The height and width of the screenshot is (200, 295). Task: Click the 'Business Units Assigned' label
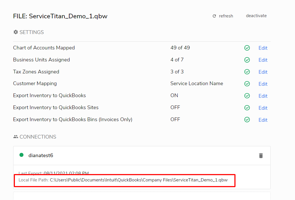click(x=41, y=60)
